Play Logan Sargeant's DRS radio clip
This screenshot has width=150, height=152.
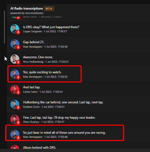(18, 32)
